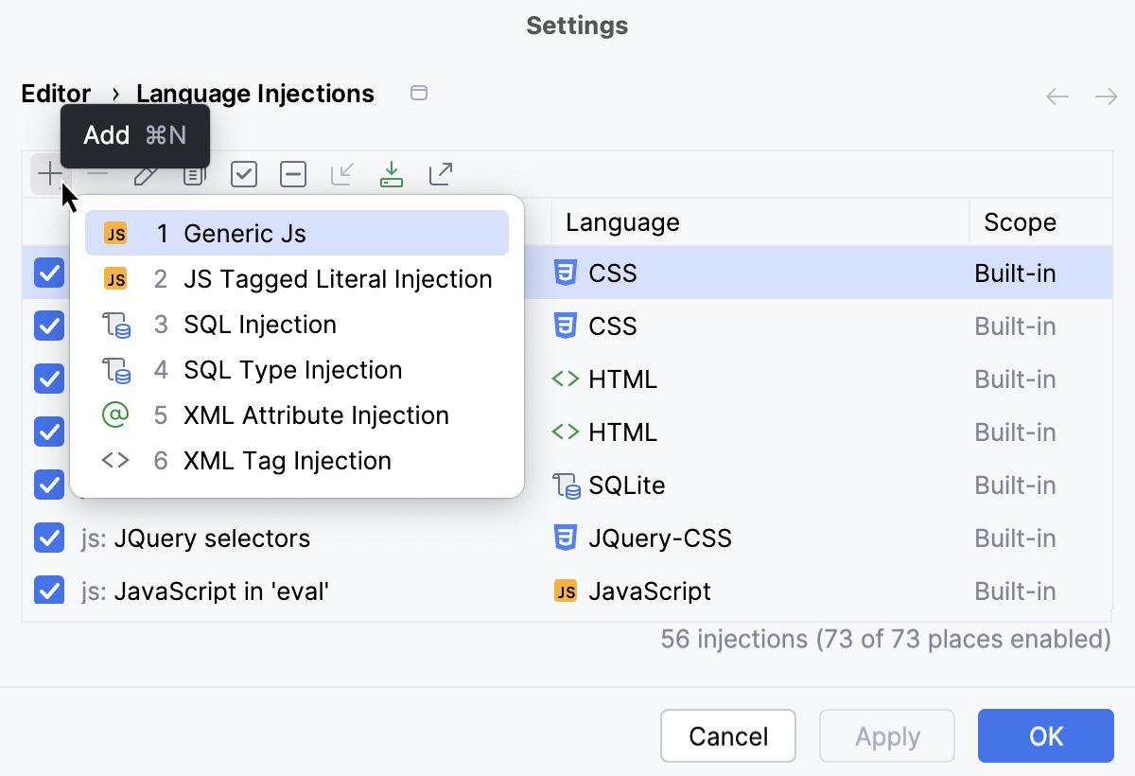
Task: Click the Edit pencil toolbar icon
Action: click(146, 174)
